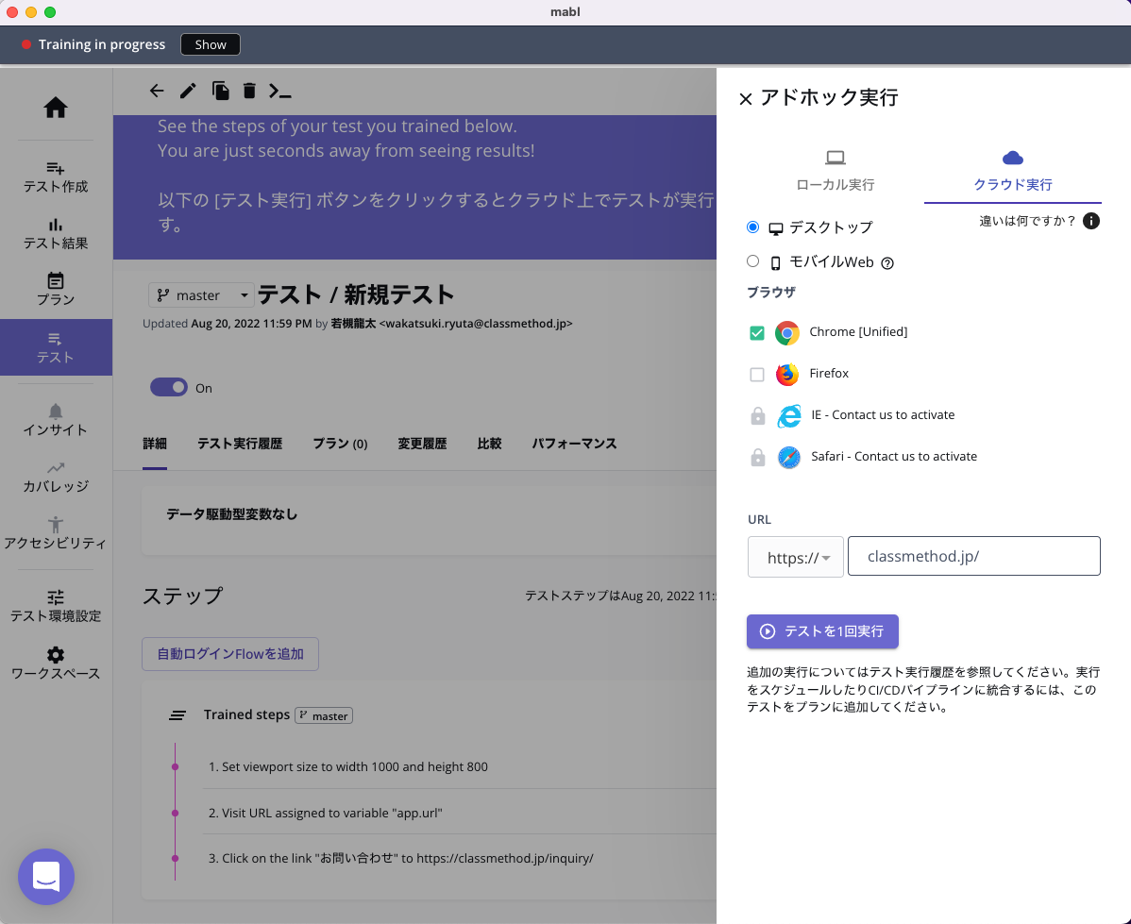The image size is (1131, 924).
Task: Duplicate the test with copy icon
Action: (x=220, y=91)
